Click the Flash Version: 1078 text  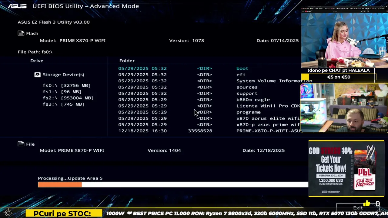186,40
